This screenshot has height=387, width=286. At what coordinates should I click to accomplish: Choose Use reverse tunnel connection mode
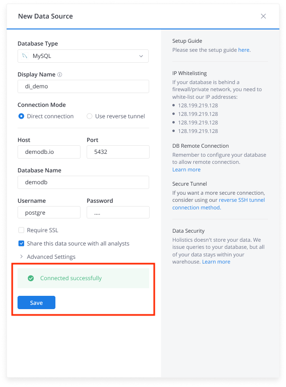click(x=89, y=116)
